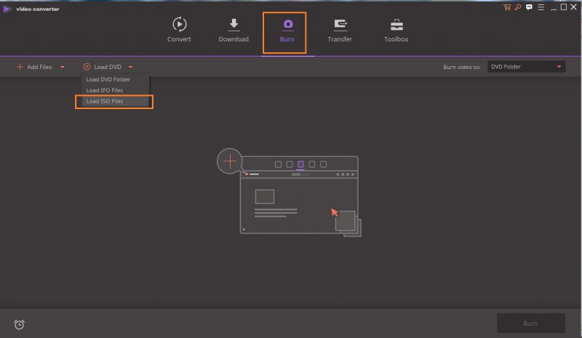Open the Convert tab
The width and height of the screenshot is (582, 338).
click(x=179, y=30)
